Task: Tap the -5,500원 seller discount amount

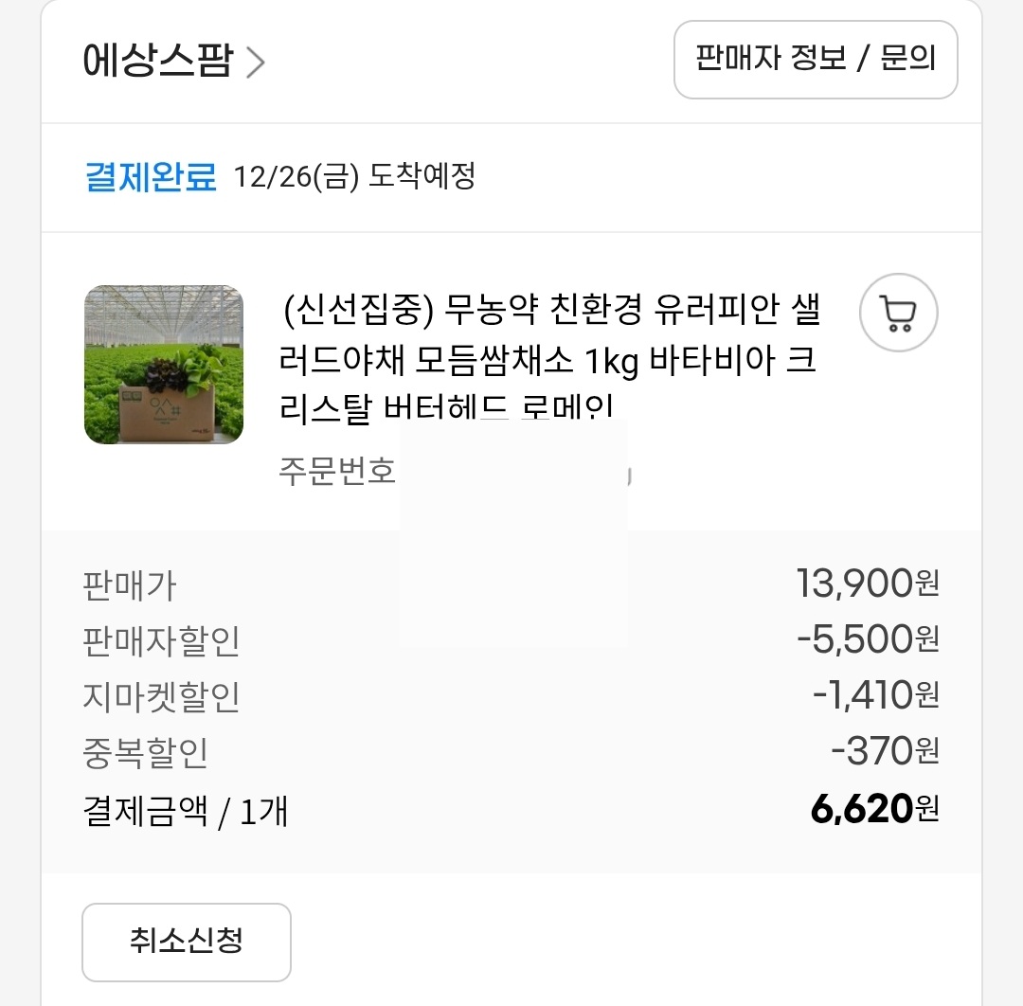Action: point(868,640)
